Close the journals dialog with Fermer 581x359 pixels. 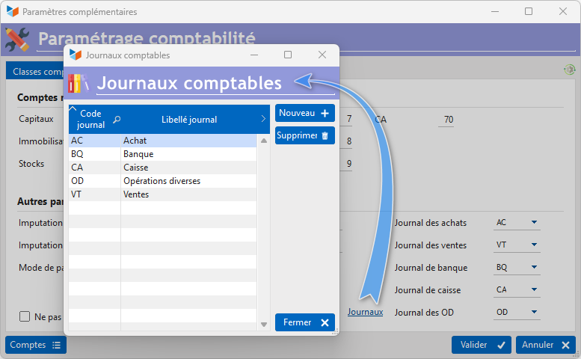tap(304, 322)
